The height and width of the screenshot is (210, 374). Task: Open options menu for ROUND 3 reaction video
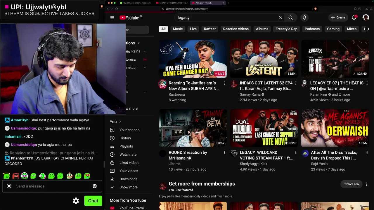tap(225, 153)
